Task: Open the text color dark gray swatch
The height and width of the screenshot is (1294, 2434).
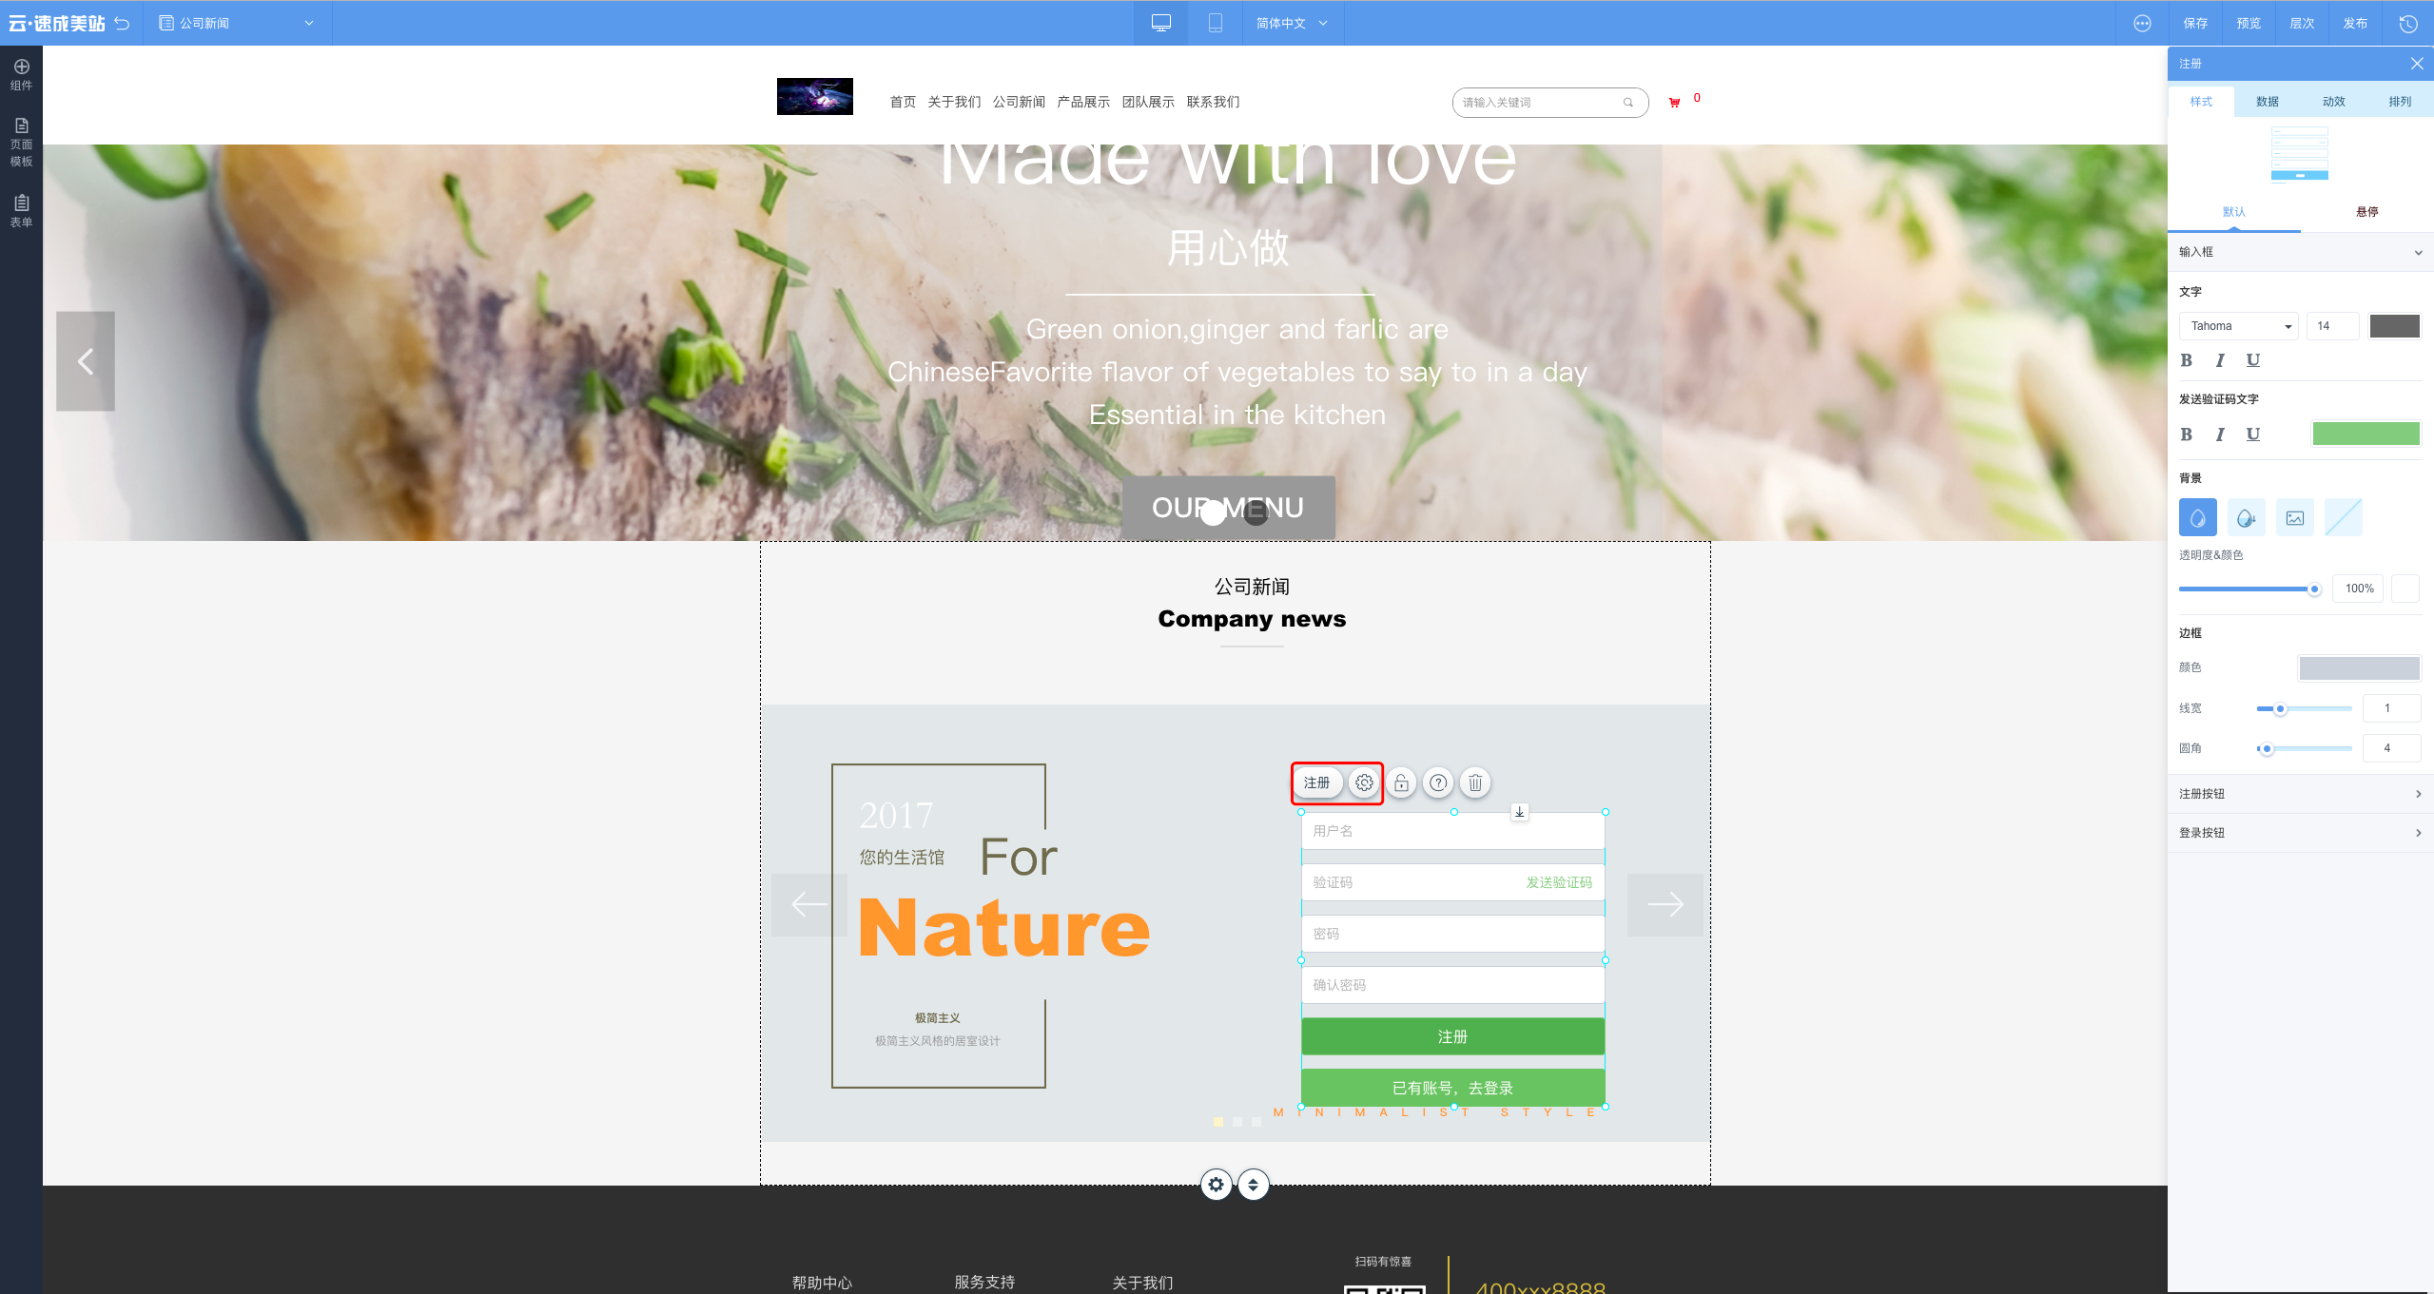Action: pyautogui.click(x=2394, y=326)
